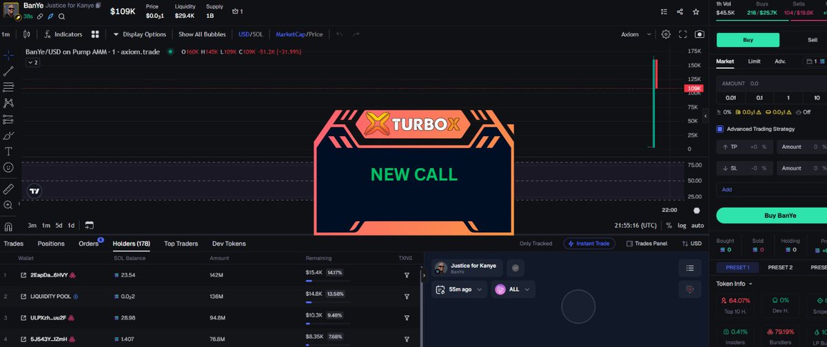Toggle Instant Trade mode
The image size is (827, 347).
589,244
